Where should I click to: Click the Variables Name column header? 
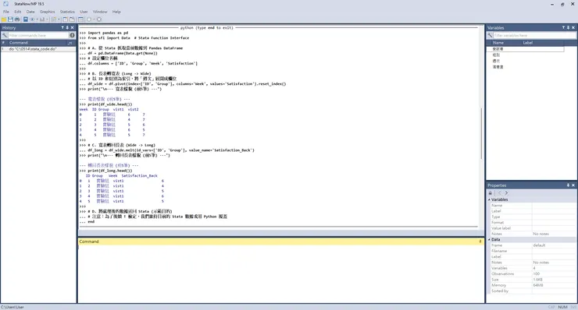498,43
